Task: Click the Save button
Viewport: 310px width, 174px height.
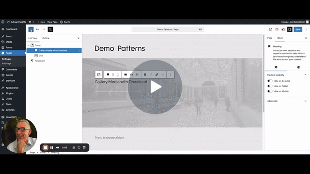Action: (298, 29)
